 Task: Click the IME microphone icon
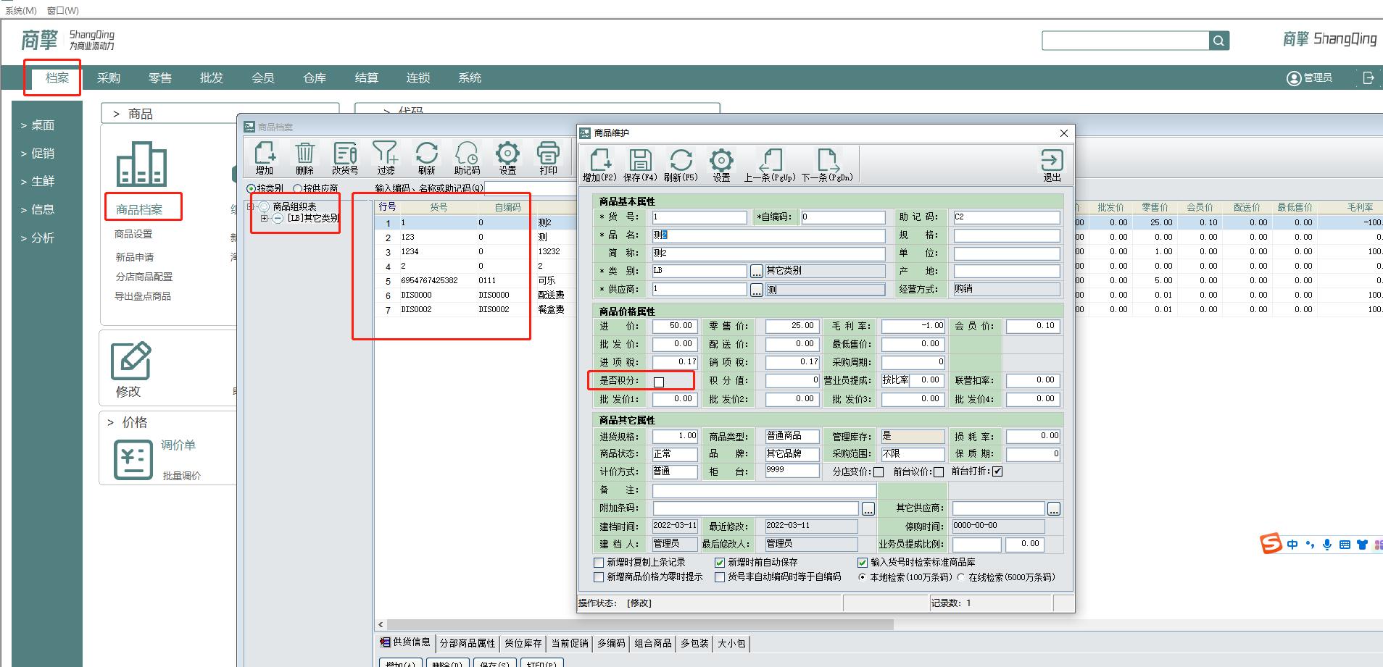(1327, 545)
